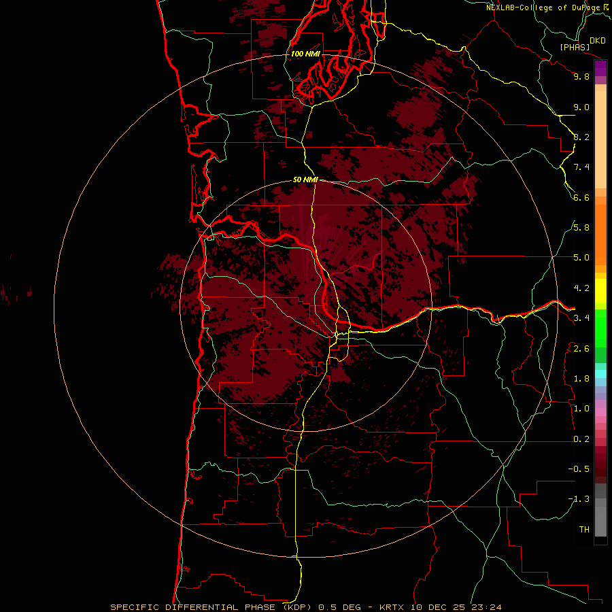Click the 5.8 color scale value

(x=581, y=228)
